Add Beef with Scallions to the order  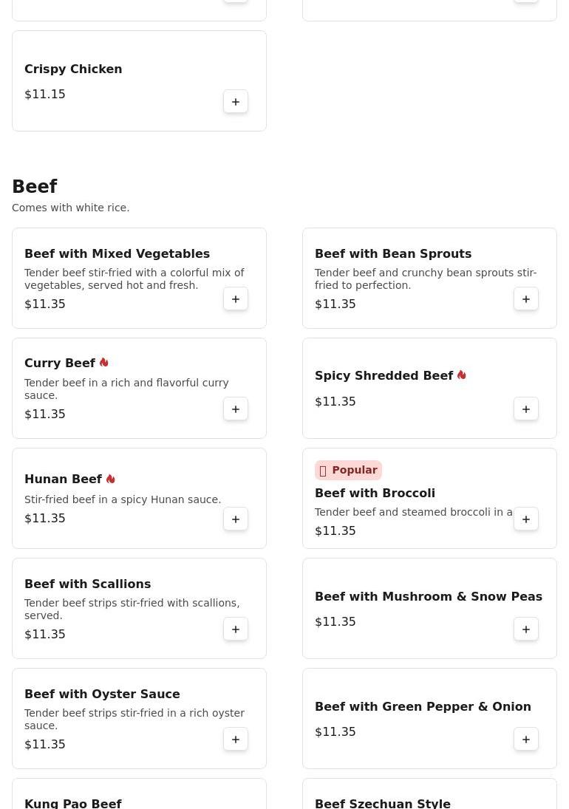coord(236,629)
